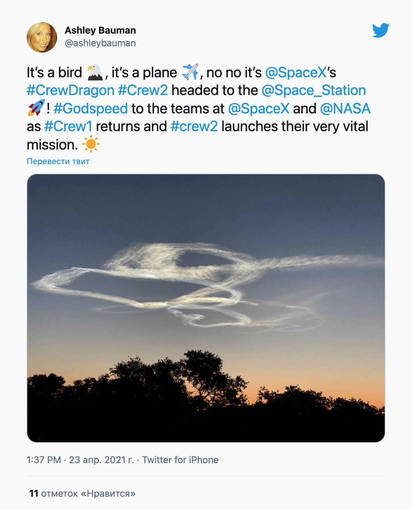Viewport: 412px width, 510px height.
Task: Click "Перевести твит" to translate tweet
Action: pyautogui.click(x=58, y=161)
